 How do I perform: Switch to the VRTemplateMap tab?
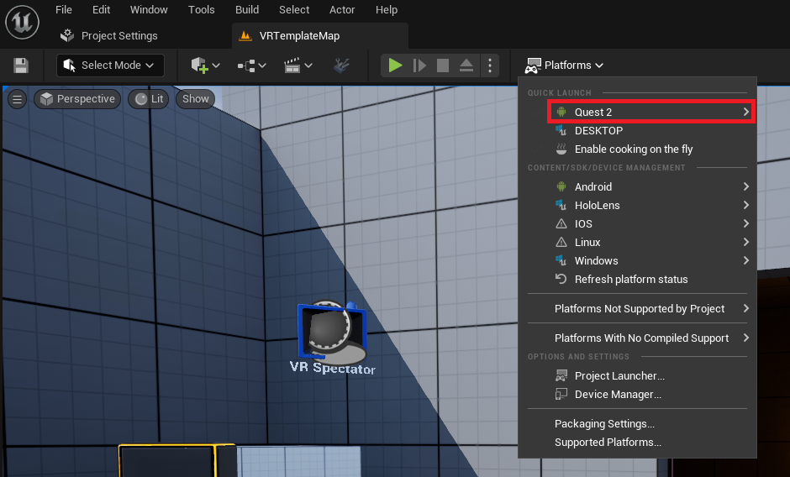pos(320,36)
